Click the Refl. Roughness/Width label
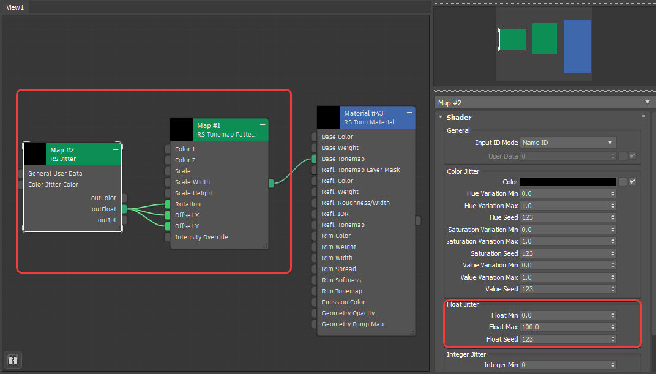656x374 pixels. pyautogui.click(x=356, y=203)
